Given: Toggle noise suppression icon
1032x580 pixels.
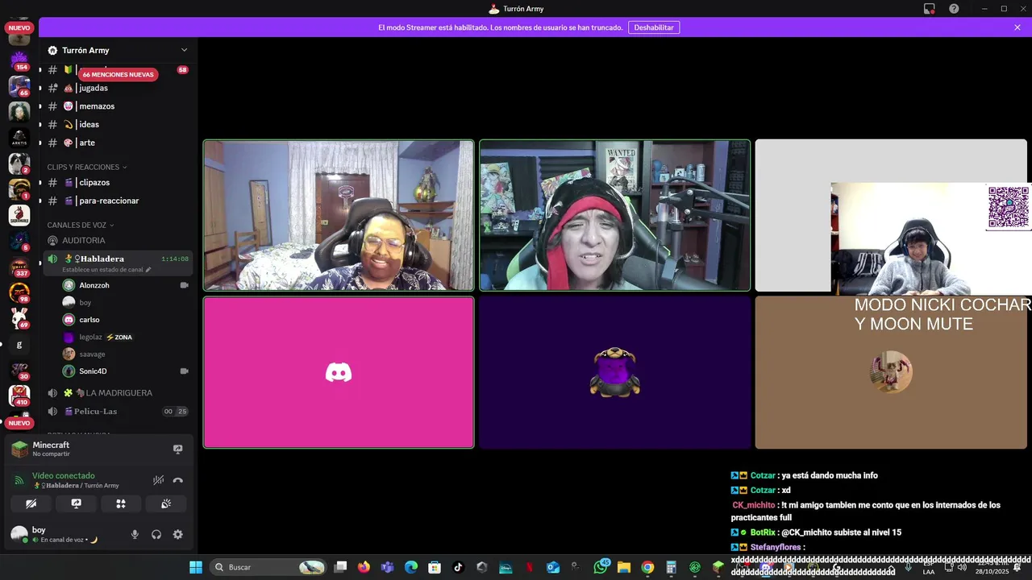Looking at the screenshot, I should coord(159,480).
